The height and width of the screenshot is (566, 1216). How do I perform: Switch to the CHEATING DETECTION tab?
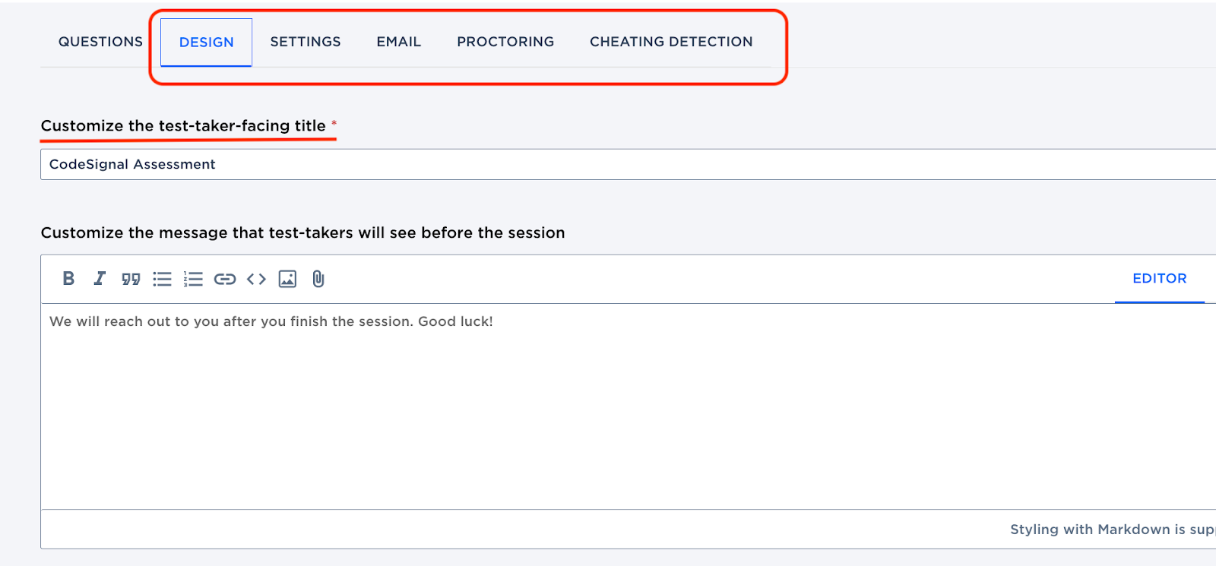(671, 42)
